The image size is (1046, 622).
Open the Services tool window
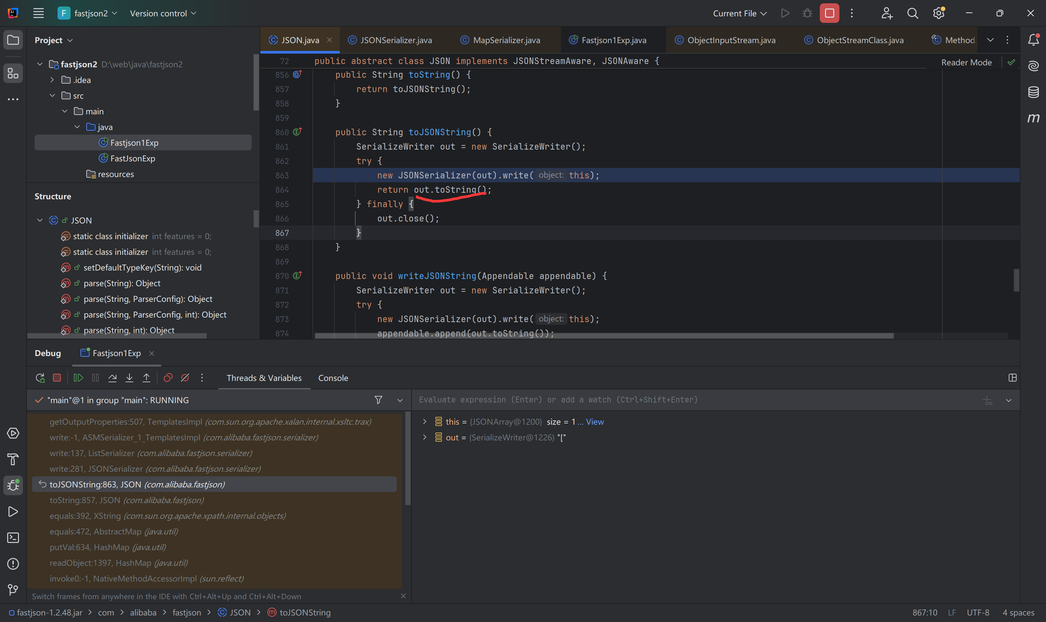pos(13,434)
